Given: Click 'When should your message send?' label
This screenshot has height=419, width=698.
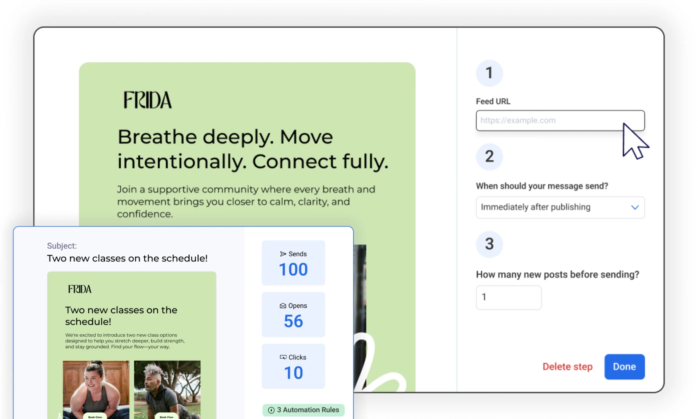Looking at the screenshot, I should (x=542, y=186).
